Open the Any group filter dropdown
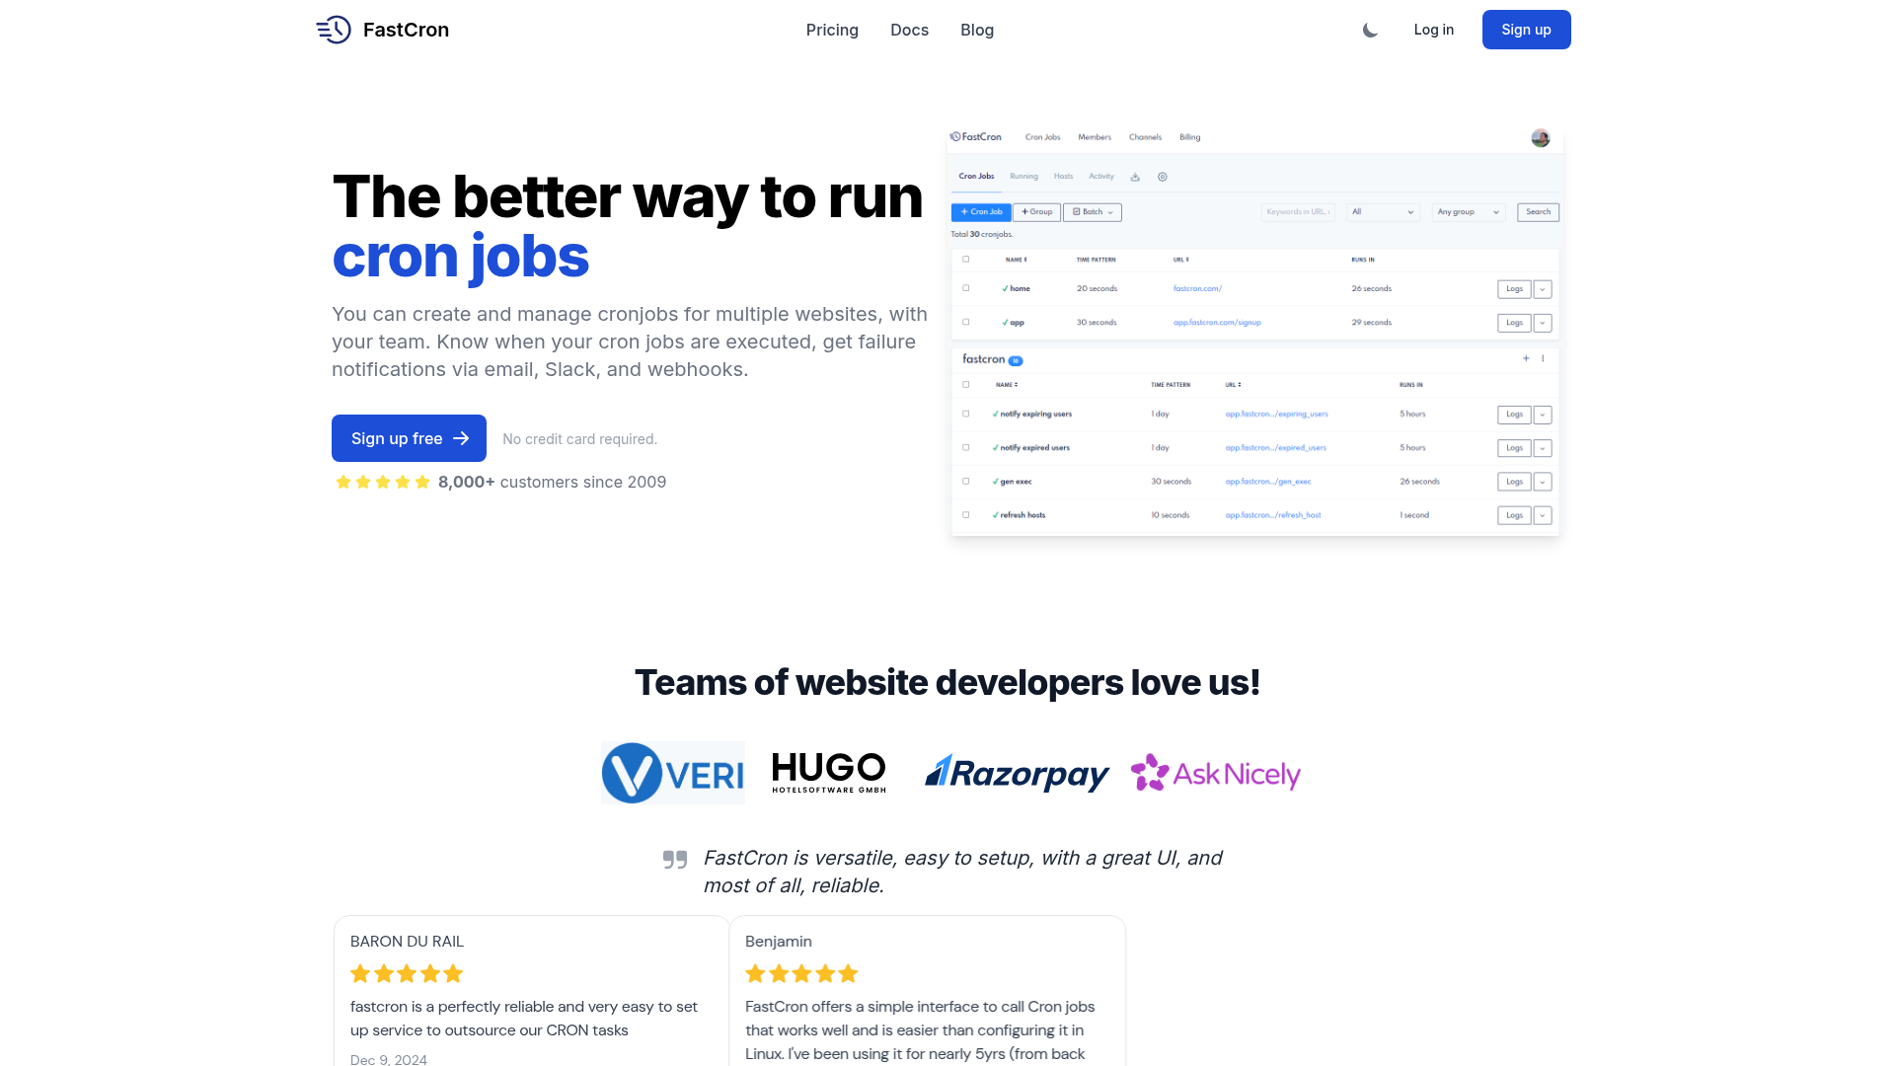 1469,212
